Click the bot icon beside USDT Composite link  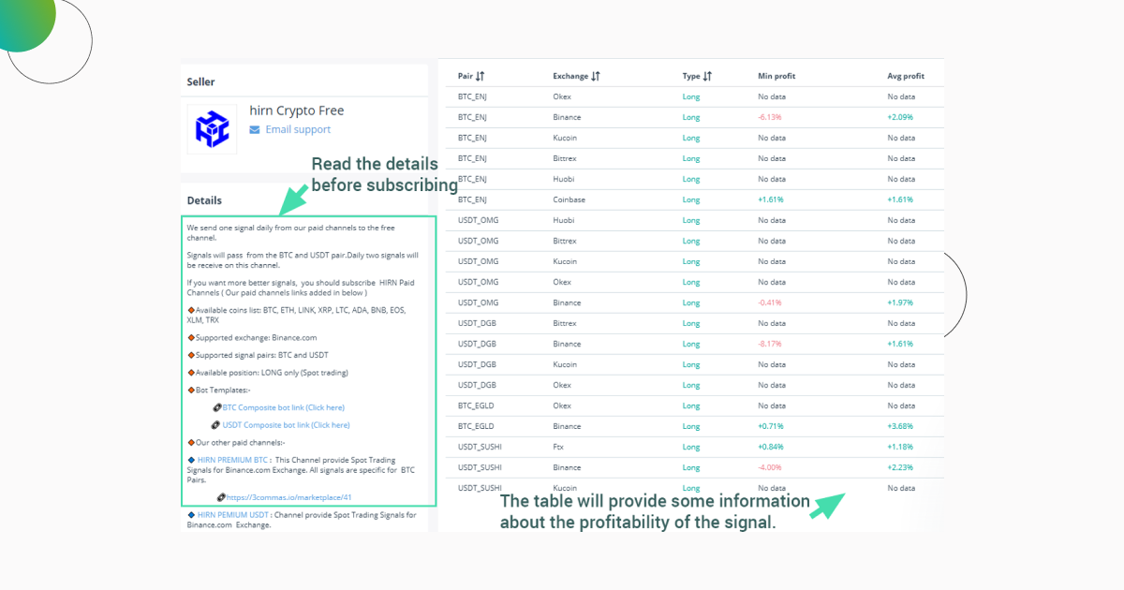(214, 424)
